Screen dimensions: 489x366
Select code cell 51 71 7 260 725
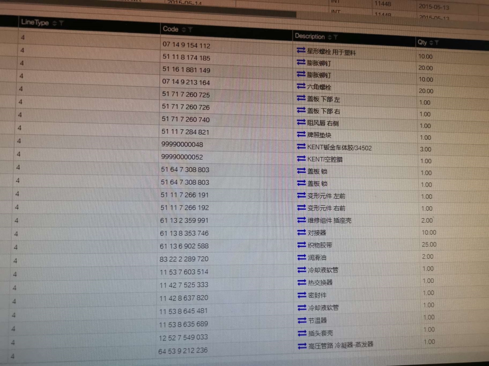coord(186,94)
